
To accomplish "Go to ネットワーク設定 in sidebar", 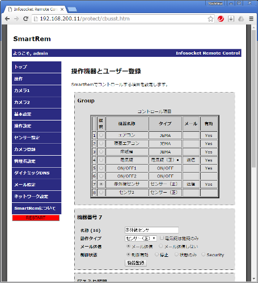I will click(36, 197).
